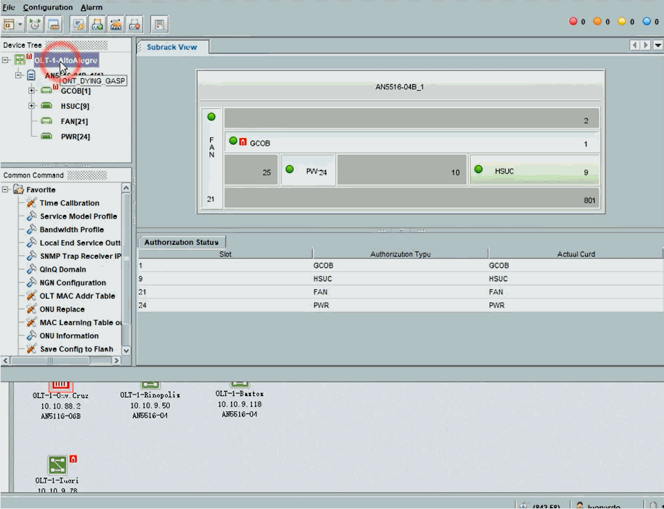Click the last icon in the toolbar row
Viewport: 664px width, 509px height.
(x=159, y=24)
